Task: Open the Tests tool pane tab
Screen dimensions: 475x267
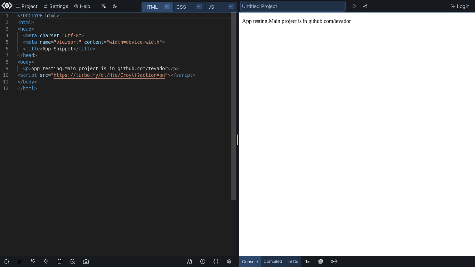Action: (293, 261)
